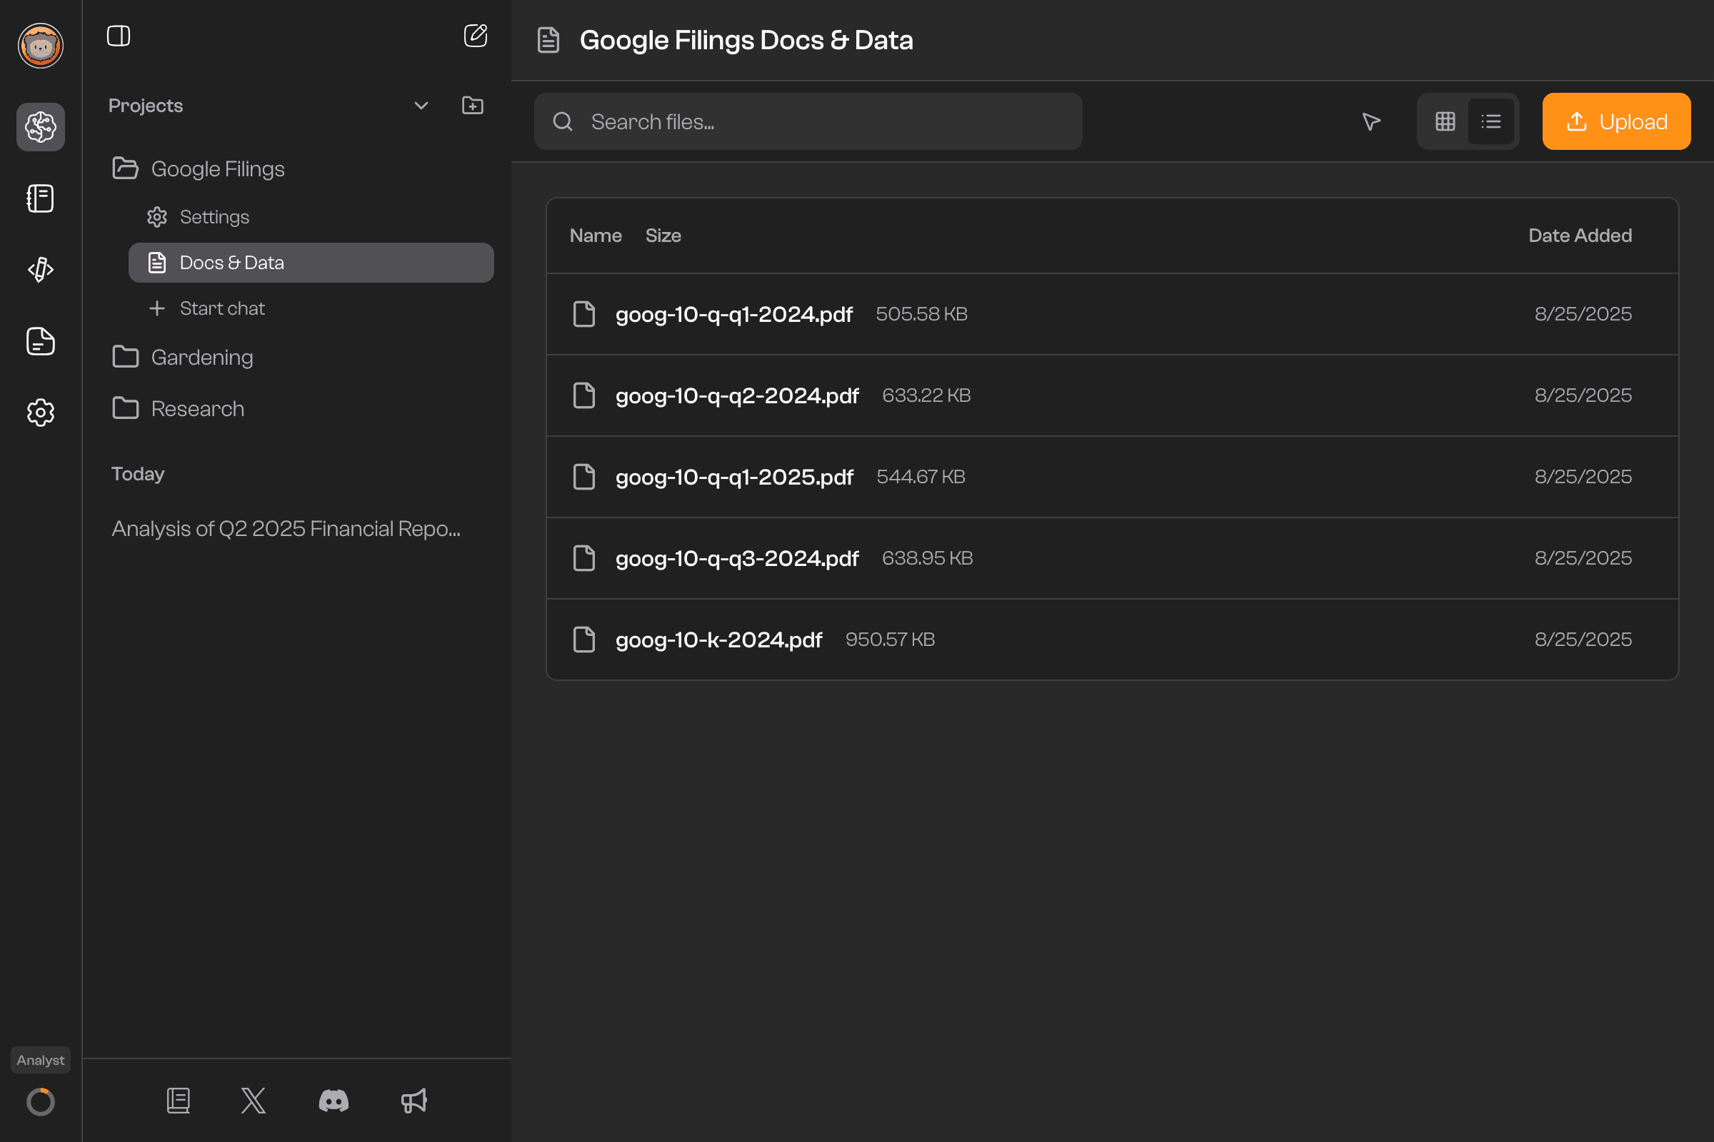The image size is (1714, 1142).
Task: Create a new project folder icon
Action: point(473,106)
